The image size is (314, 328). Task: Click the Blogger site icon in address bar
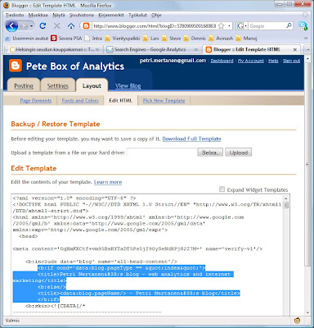tap(86, 26)
